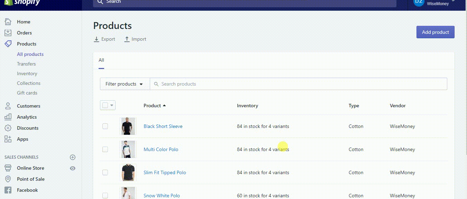View online store with the eye icon
The height and width of the screenshot is (199, 467).
73,168
